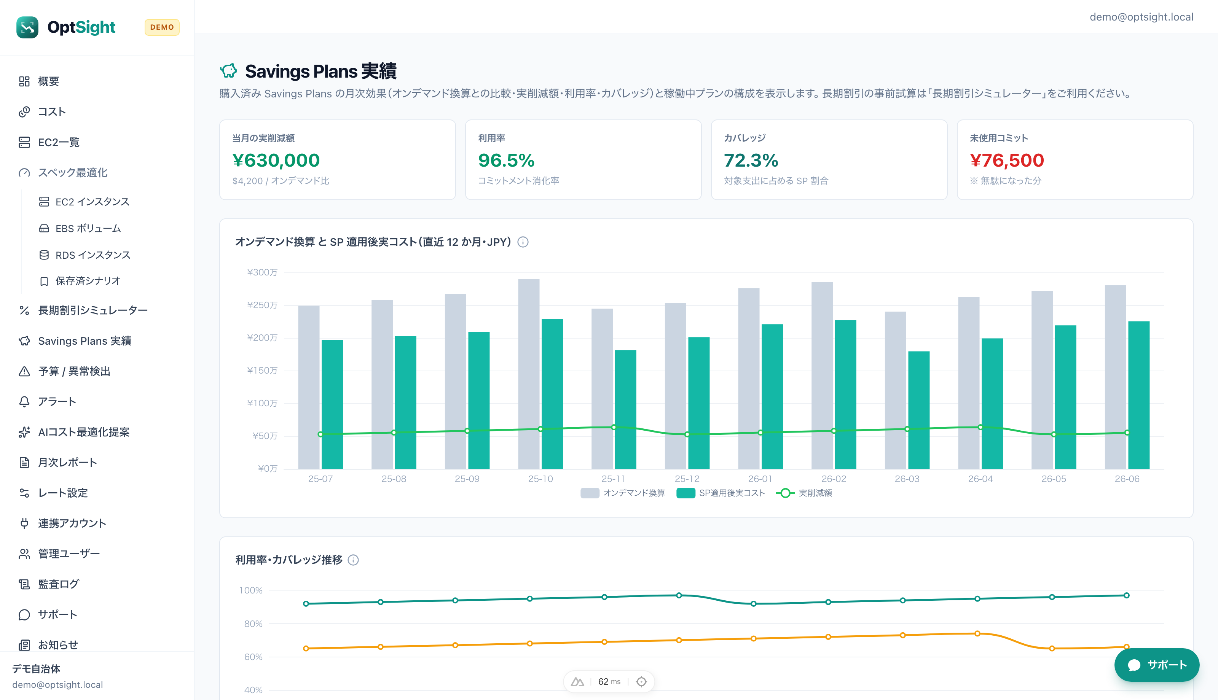This screenshot has width=1218, height=700.
Task: Open RDS インスタンス database icon
Action: 44,255
